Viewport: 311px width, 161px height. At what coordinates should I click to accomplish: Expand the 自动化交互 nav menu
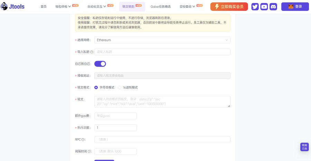click(97, 7)
